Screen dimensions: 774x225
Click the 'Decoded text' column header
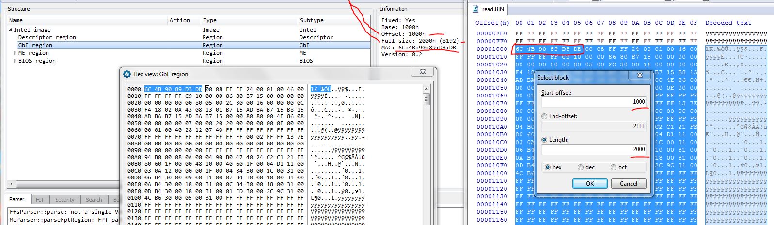point(728,23)
